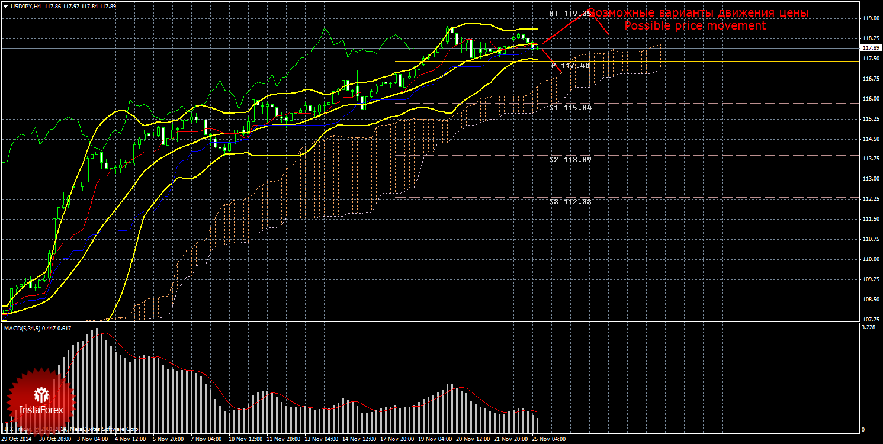
Task: Click the 7 Nov 04:00 time label
Action: coord(207,439)
